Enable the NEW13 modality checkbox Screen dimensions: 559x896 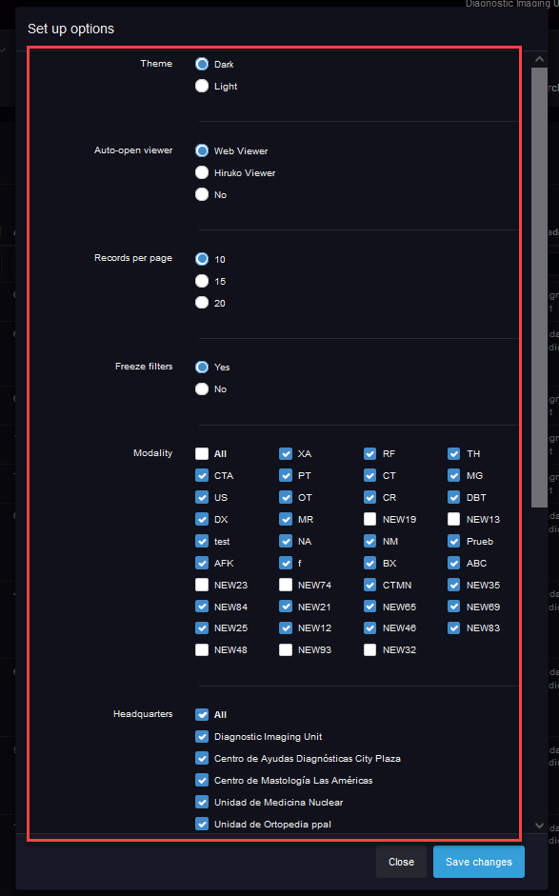(x=454, y=519)
